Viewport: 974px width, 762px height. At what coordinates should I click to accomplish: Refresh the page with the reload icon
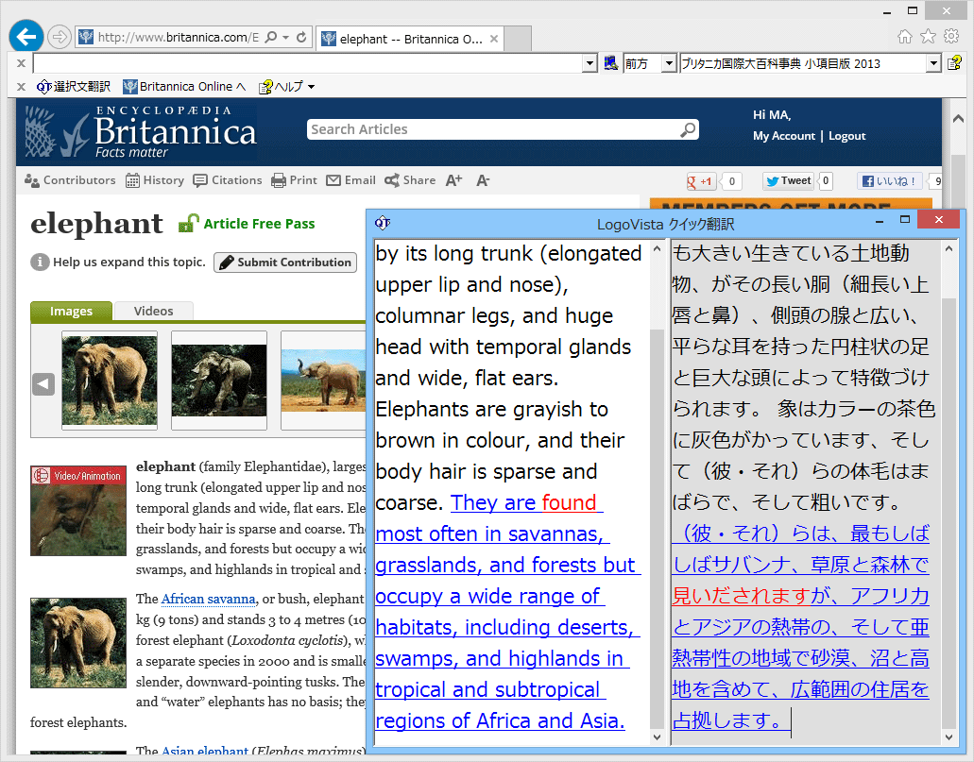coord(301,38)
